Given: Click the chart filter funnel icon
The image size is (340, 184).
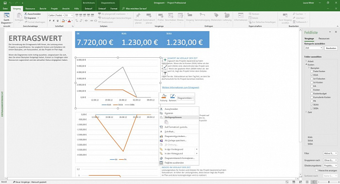Looking at the screenshot, I should (x=165, y=73).
